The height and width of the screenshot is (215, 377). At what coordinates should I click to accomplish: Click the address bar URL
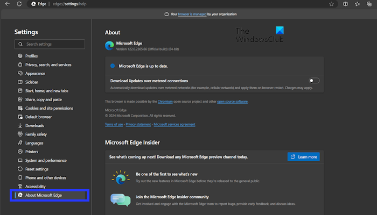coord(69,4)
